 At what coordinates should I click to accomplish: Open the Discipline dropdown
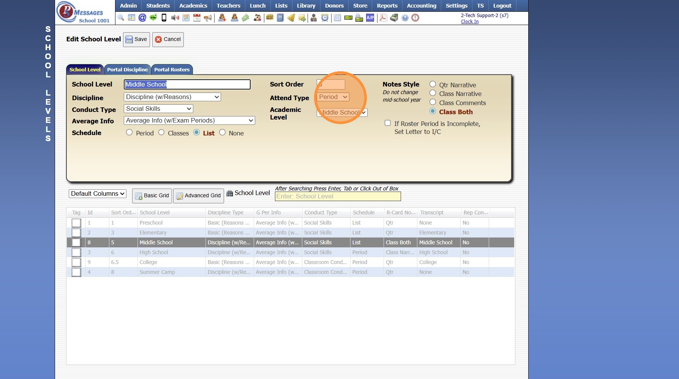point(172,97)
